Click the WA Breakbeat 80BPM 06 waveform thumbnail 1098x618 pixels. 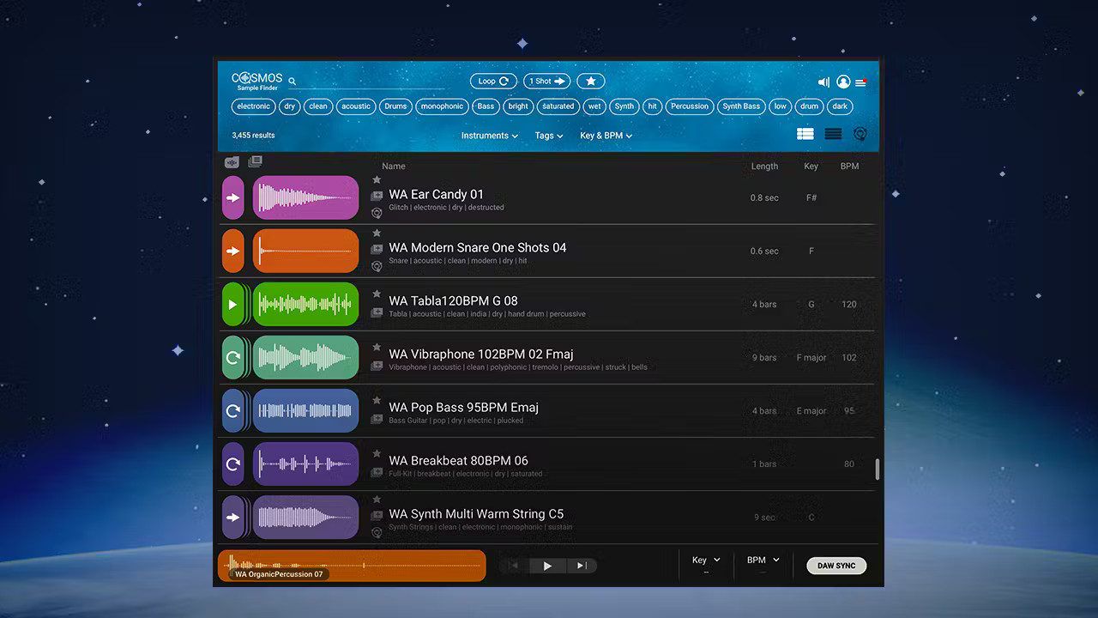pyautogui.click(x=305, y=463)
